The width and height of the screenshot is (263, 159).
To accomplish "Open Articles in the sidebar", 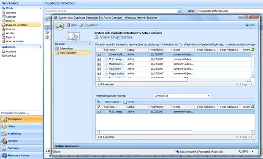I will [10, 33].
